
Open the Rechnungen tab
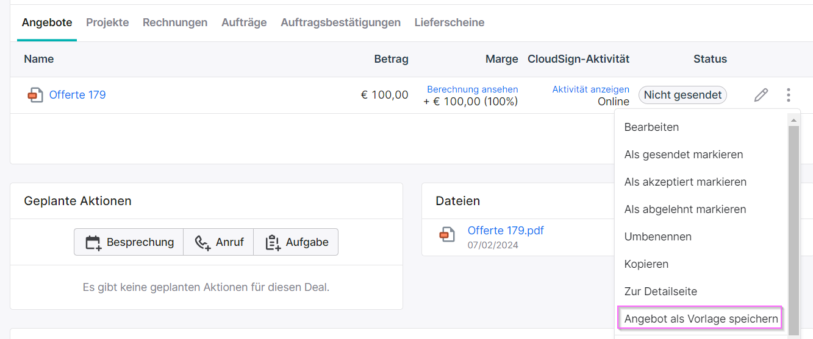(x=175, y=23)
